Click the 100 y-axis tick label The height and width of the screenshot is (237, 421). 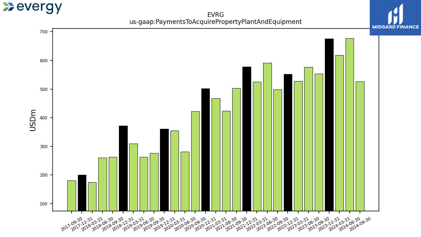pyautogui.click(x=44, y=204)
